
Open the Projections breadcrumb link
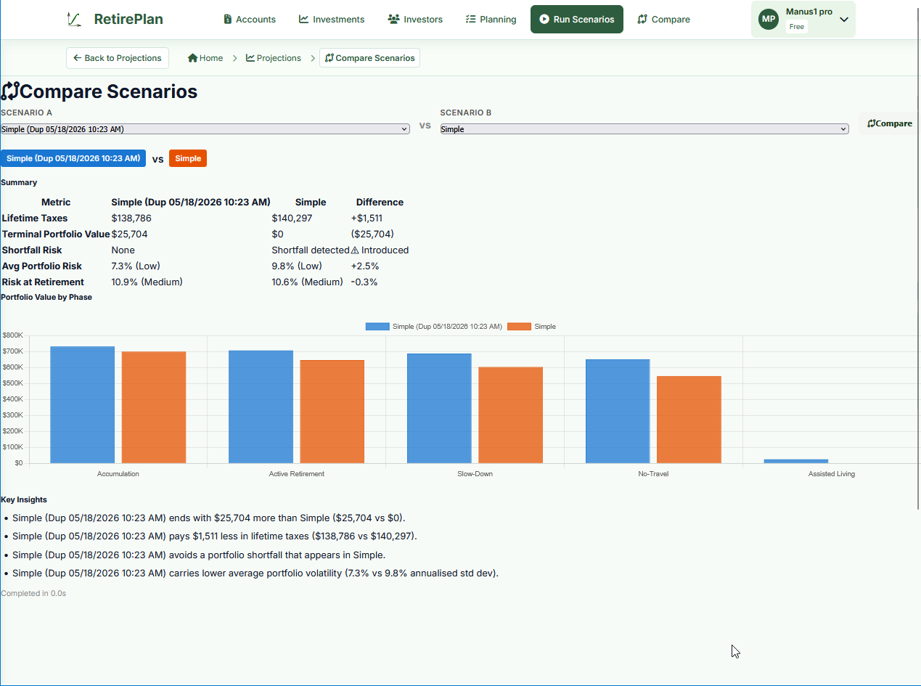[x=274, y=58]
